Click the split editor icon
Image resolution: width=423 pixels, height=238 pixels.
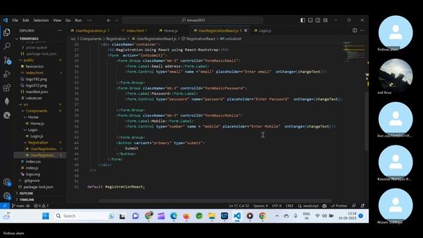355,30
